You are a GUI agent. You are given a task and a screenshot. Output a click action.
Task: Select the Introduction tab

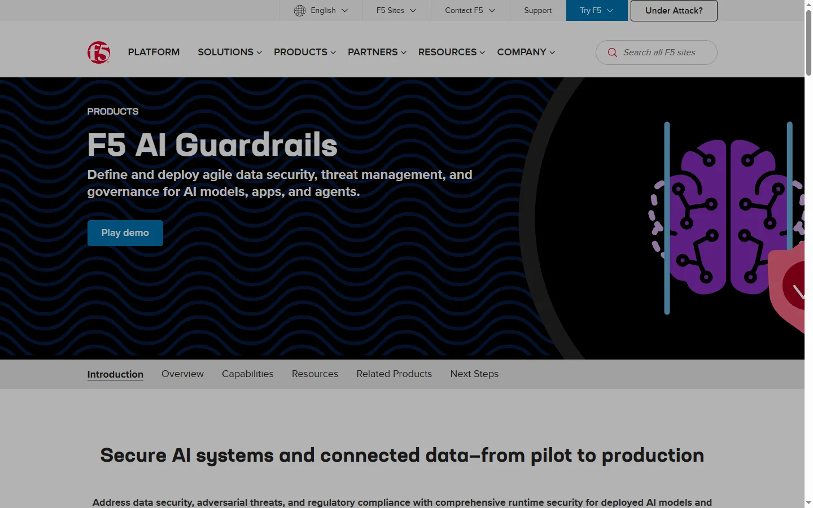coord(115,374)
